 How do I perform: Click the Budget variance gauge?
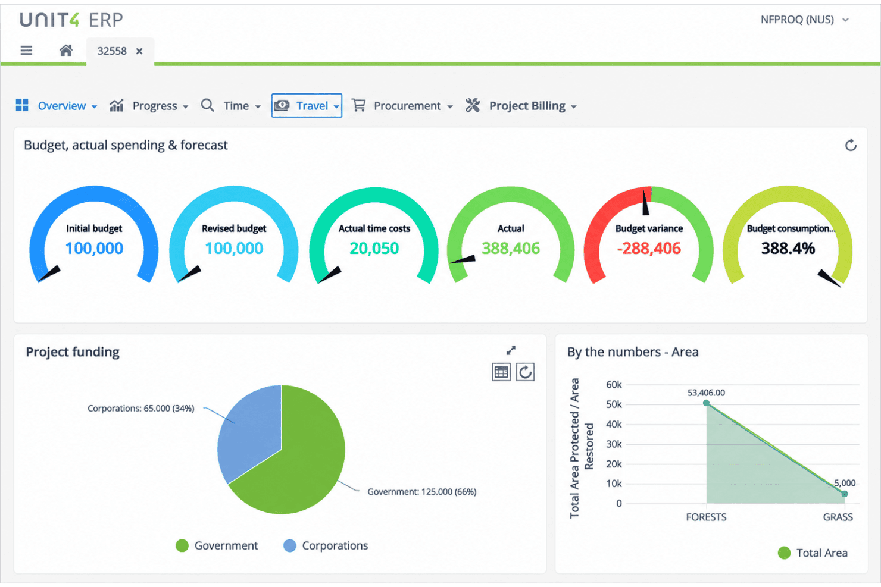[x=649, y=235]
